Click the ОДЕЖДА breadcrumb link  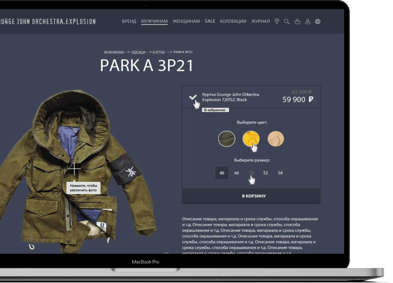138,52
